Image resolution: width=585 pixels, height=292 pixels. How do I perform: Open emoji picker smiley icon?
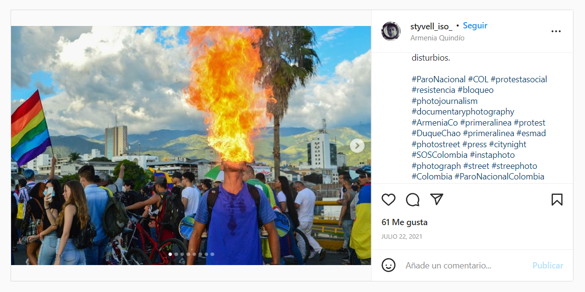[389, 265]
